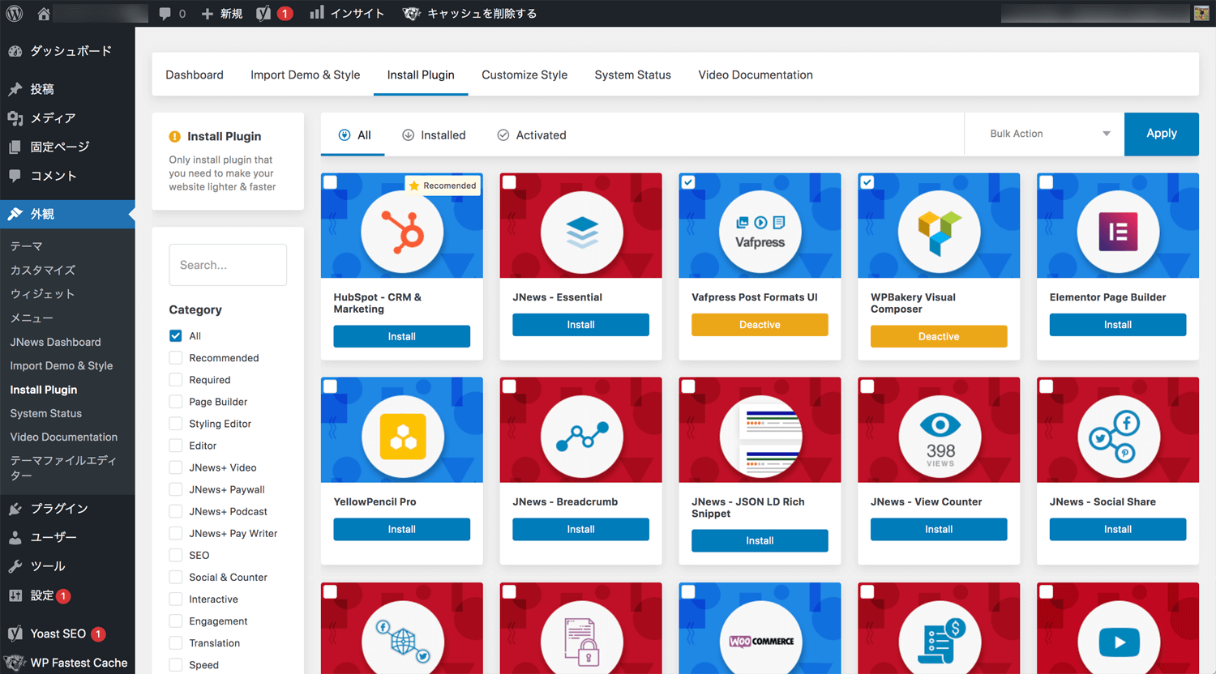Show the Activated plugins filter tab
The height and width of the screenshot is (674, 1216).
point(532,135)
